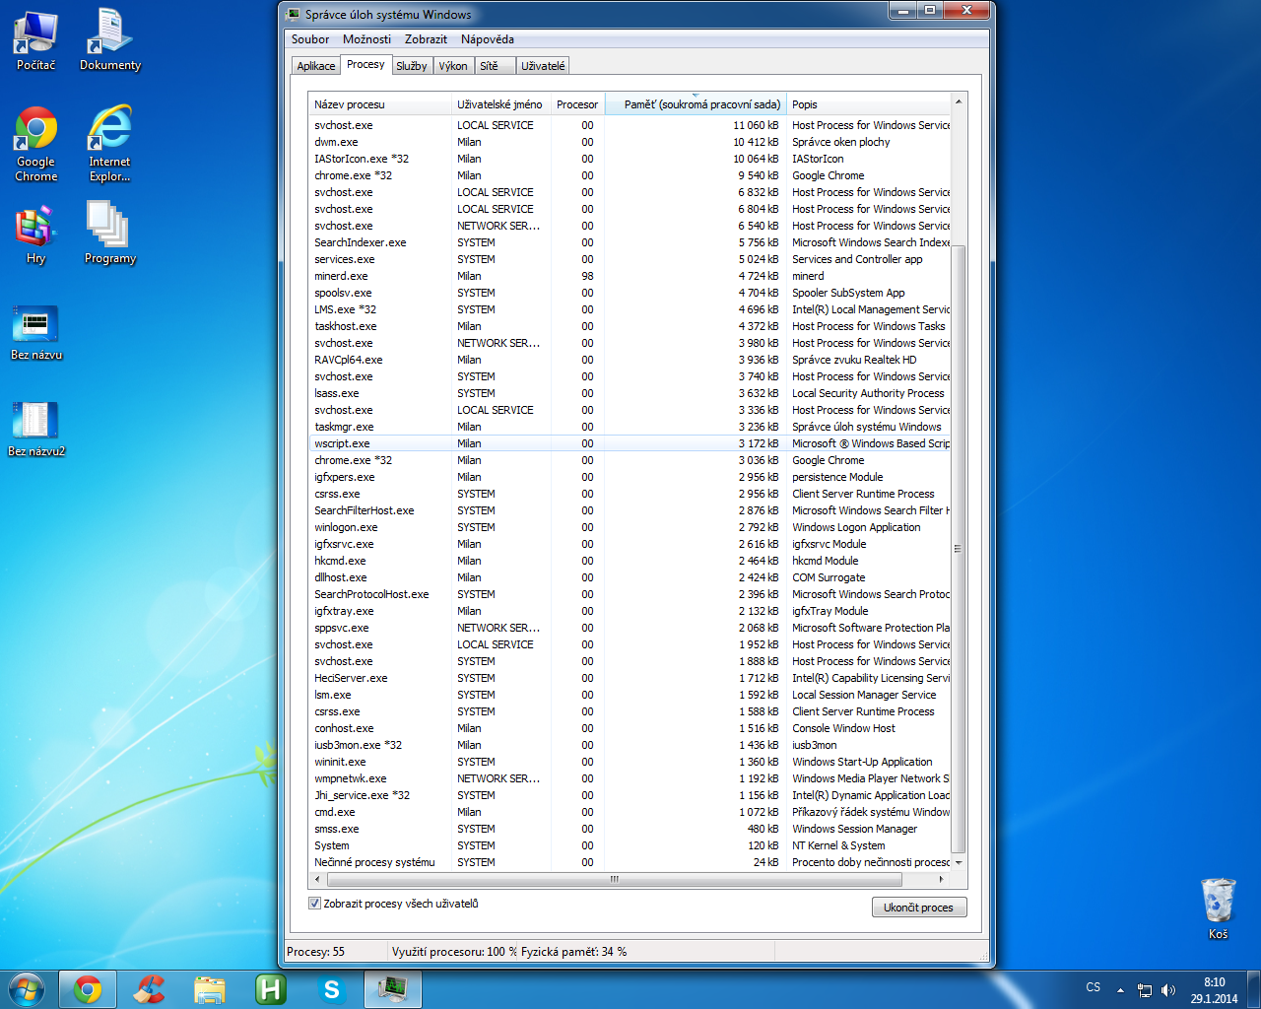Select spoolsv.exe process row
The image size is (1261, 1009).
coord(630,293)
